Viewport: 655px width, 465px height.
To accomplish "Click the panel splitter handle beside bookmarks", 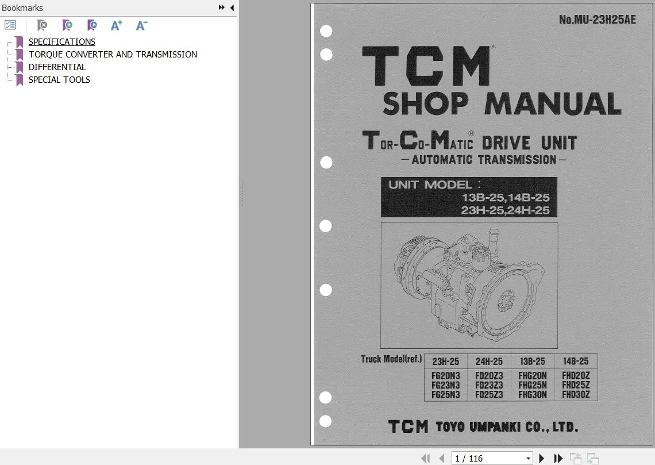I will click(x=241, y=193).
